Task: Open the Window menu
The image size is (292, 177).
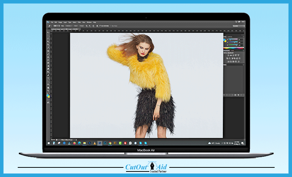Action: point(89,22)
